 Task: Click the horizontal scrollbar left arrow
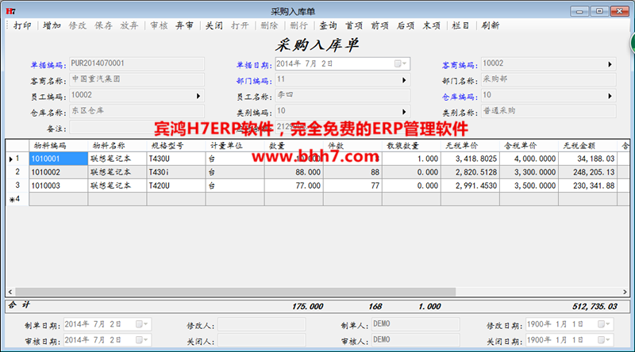pyautogui.click(x=10, y=292)
